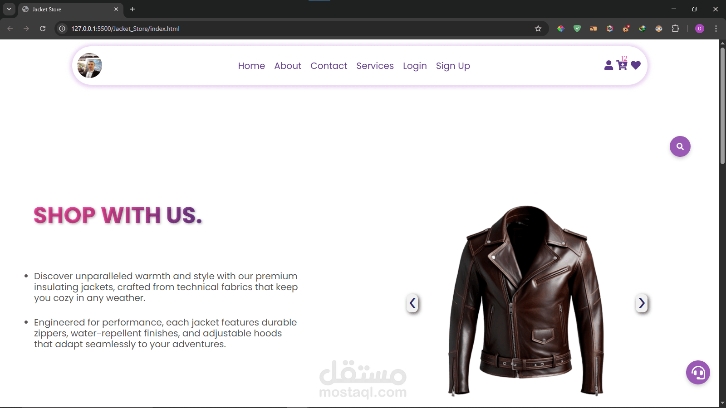Image resolution: width=726 pixels, height=408 pixels.
Task: Click the heart wishlist icon
Action: [x=636, y=65]
